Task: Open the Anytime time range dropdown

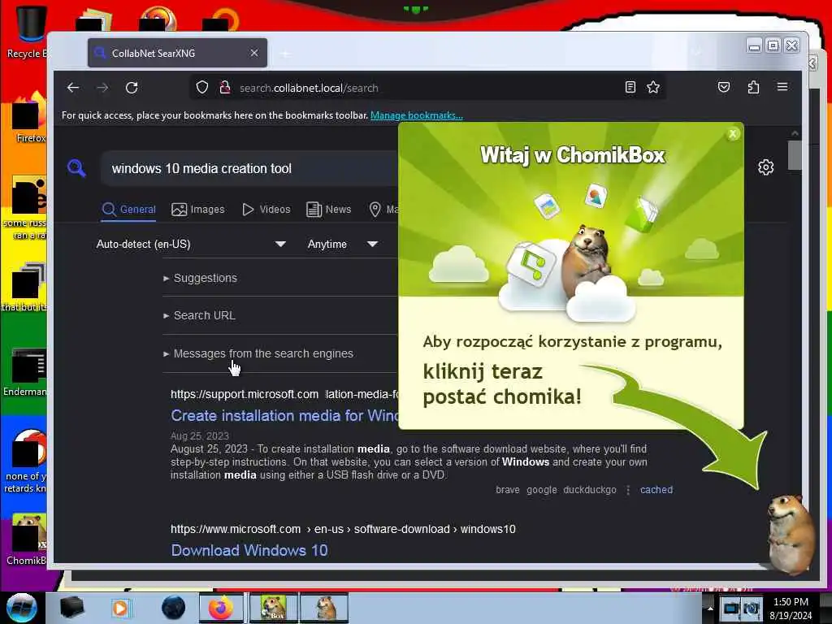Action: click(x=343, y=244)
